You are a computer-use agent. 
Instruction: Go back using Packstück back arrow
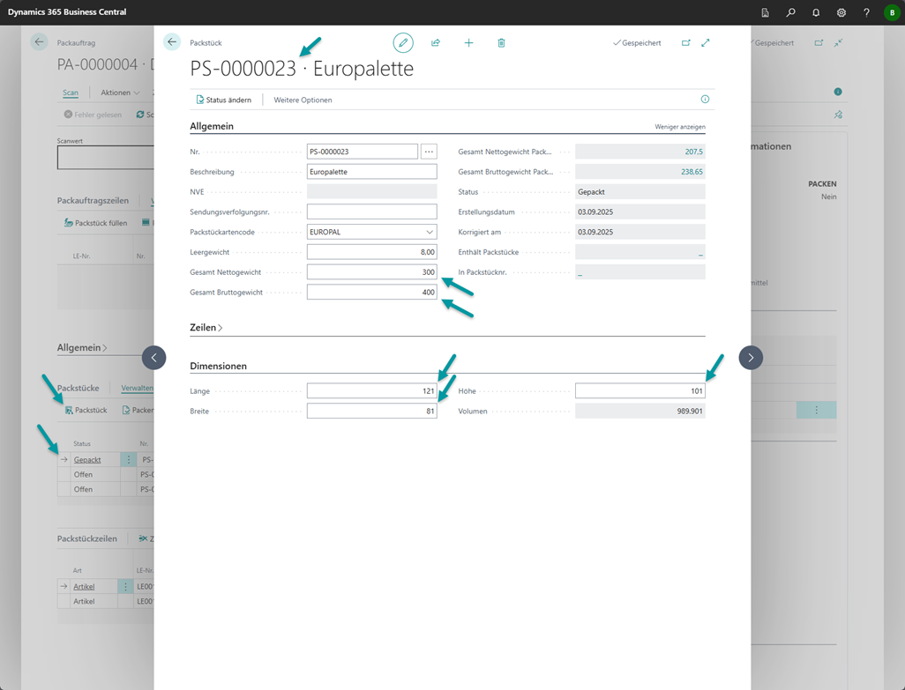[172, 42]
